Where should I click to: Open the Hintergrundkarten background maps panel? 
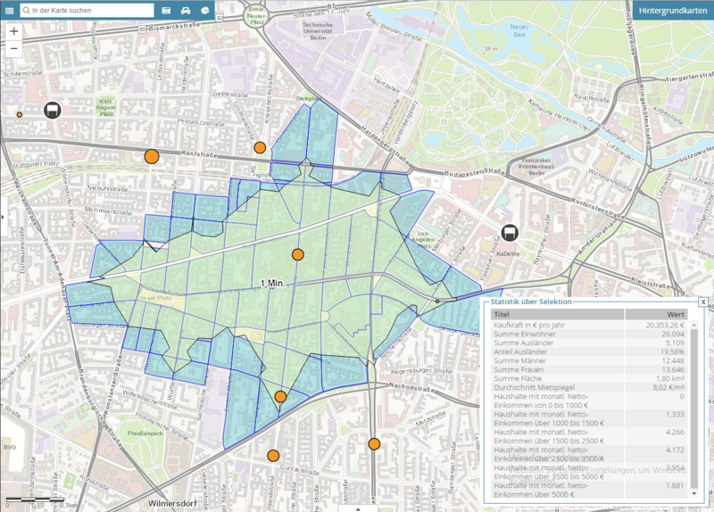coord(675,11)
